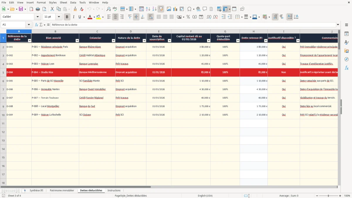Viewport: 352px width, 198px height.
Task: Format cells as Percent
Action: click(188, 17)
